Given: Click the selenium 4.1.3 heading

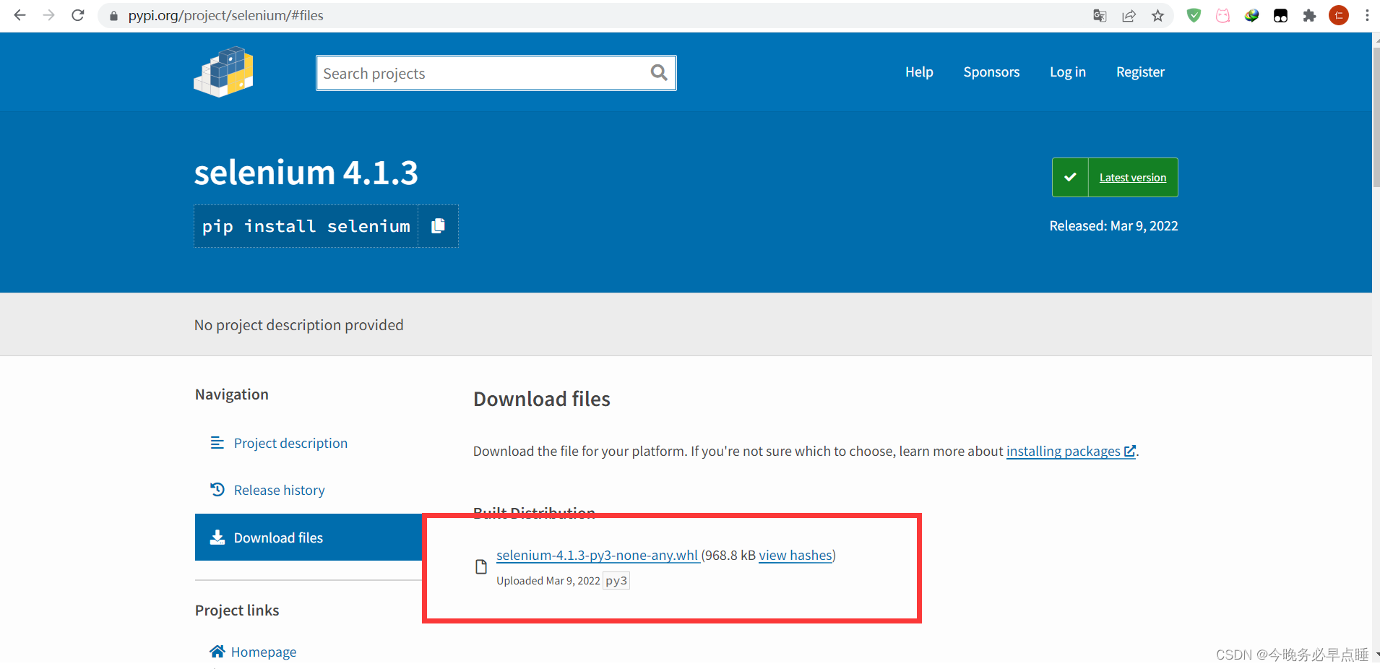Looking at the screenshot, I should click(306, 173).
